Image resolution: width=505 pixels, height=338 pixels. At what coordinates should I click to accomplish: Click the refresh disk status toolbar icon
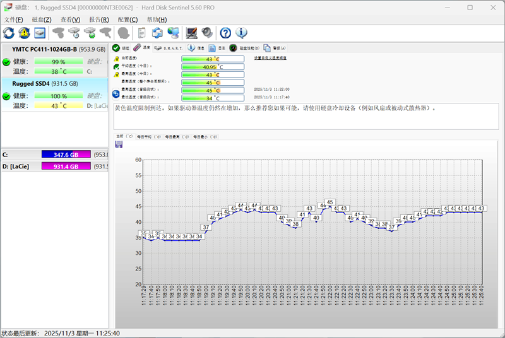click(9, 33)
